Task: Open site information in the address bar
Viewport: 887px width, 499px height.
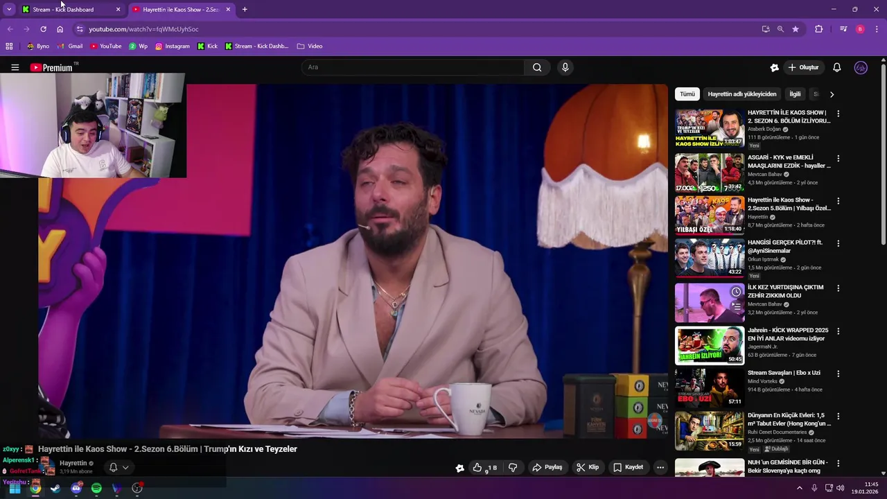Action: (80, 29)
